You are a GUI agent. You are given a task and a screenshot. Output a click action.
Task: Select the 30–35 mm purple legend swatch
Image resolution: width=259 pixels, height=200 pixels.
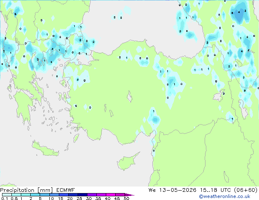(x=92, y=195)
